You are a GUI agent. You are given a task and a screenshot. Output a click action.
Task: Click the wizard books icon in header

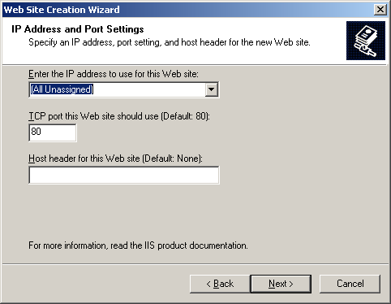point(366,41)
